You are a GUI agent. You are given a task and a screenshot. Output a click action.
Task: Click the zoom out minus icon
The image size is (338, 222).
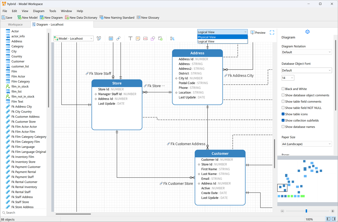tap(282, 211)
